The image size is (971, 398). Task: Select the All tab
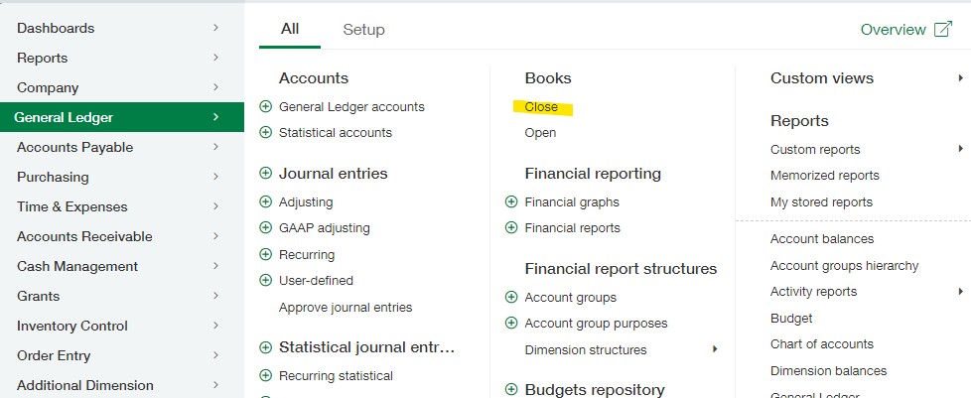[289, 29]
